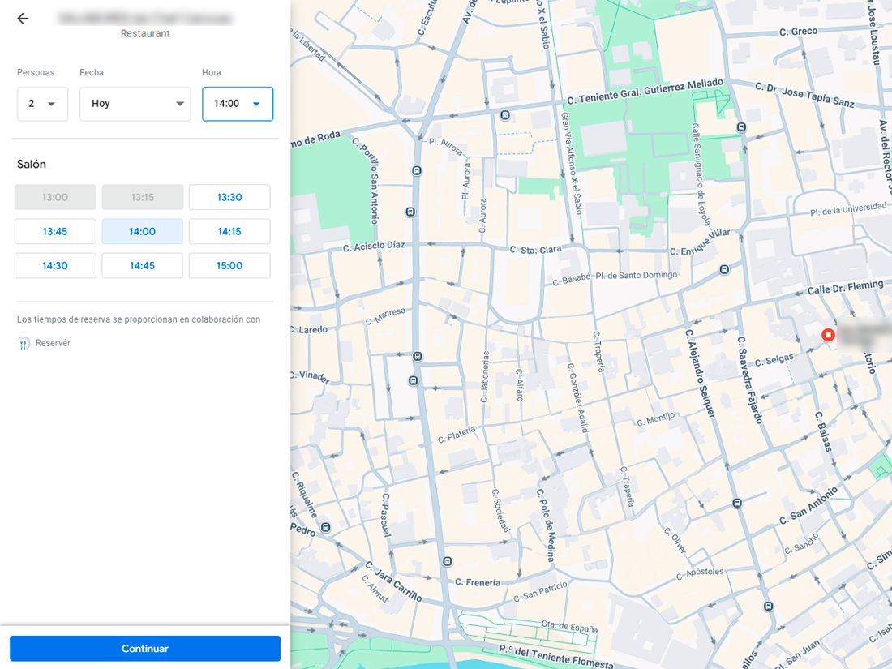Click the C. Acisclo Díaz street label
This screenshot has width=892, height=669.
tap(374, 247)
